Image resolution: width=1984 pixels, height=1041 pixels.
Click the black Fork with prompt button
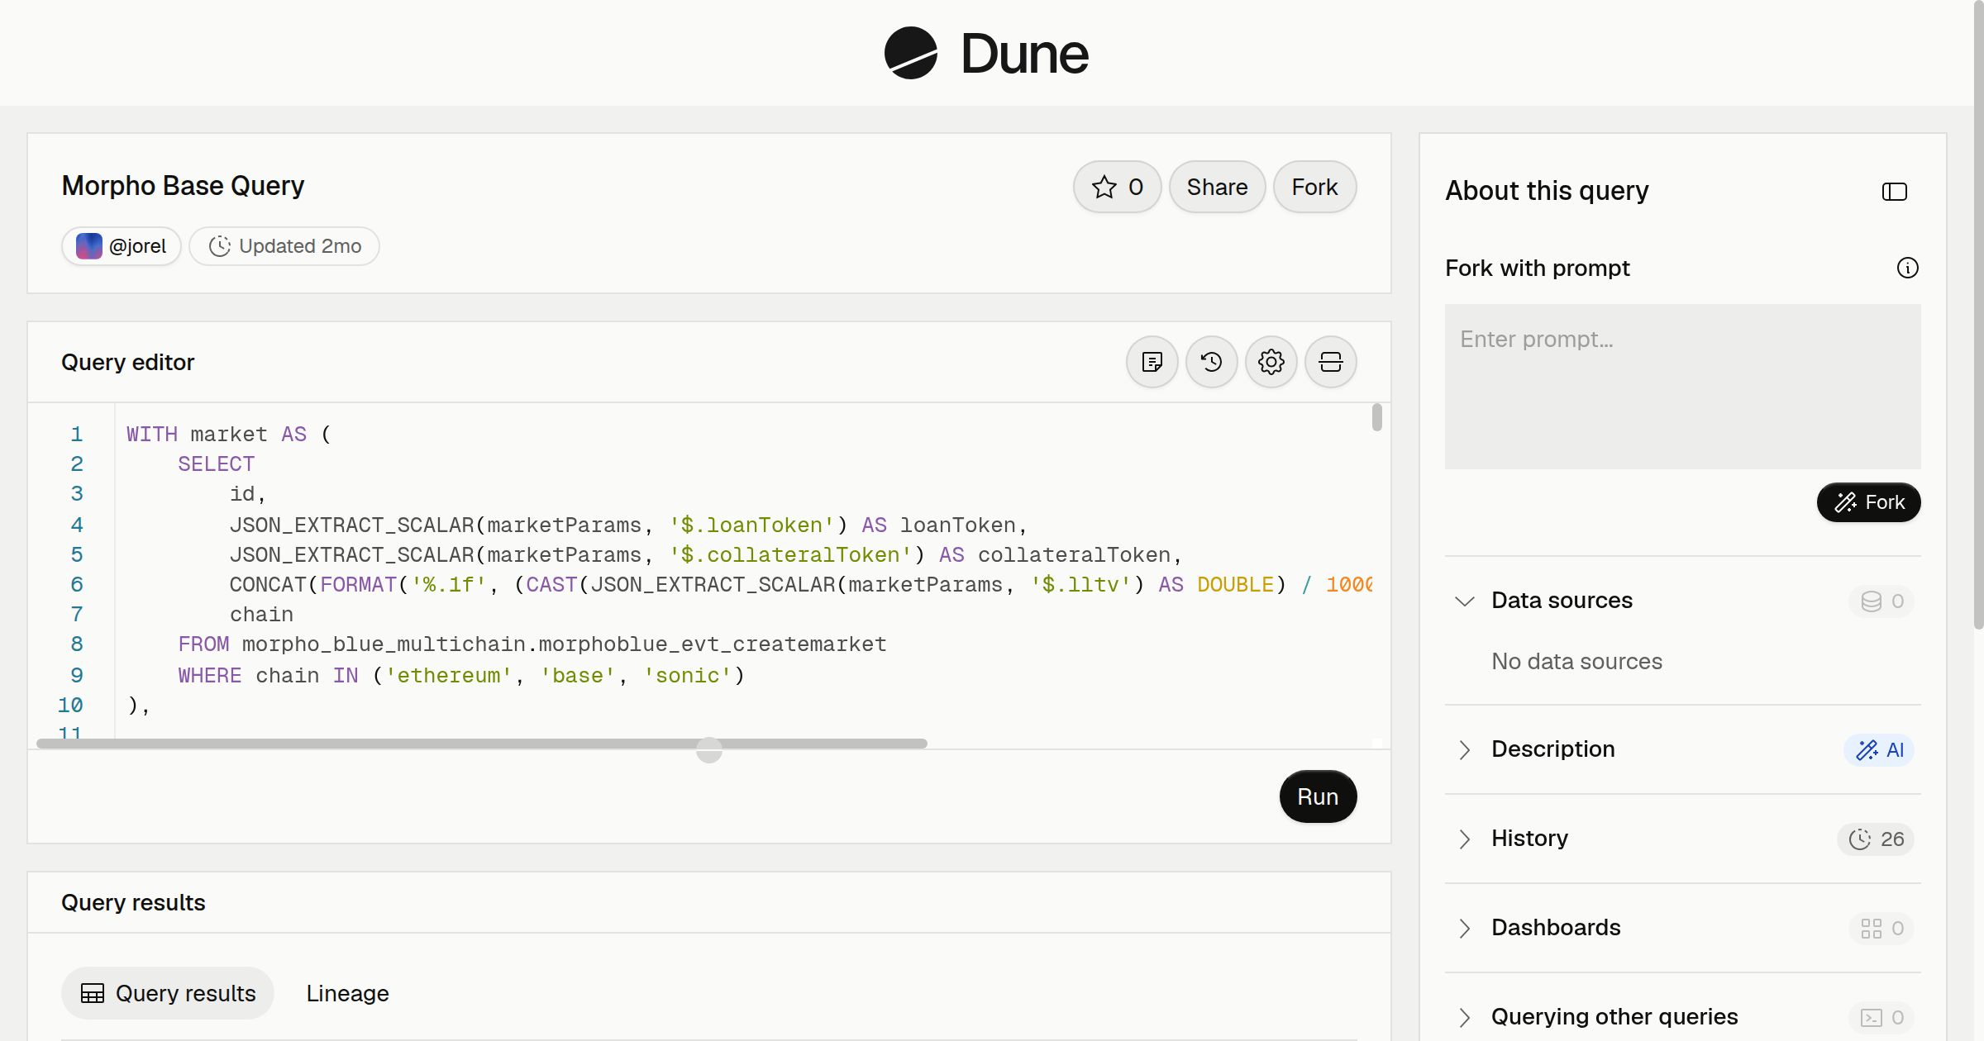1868,502
